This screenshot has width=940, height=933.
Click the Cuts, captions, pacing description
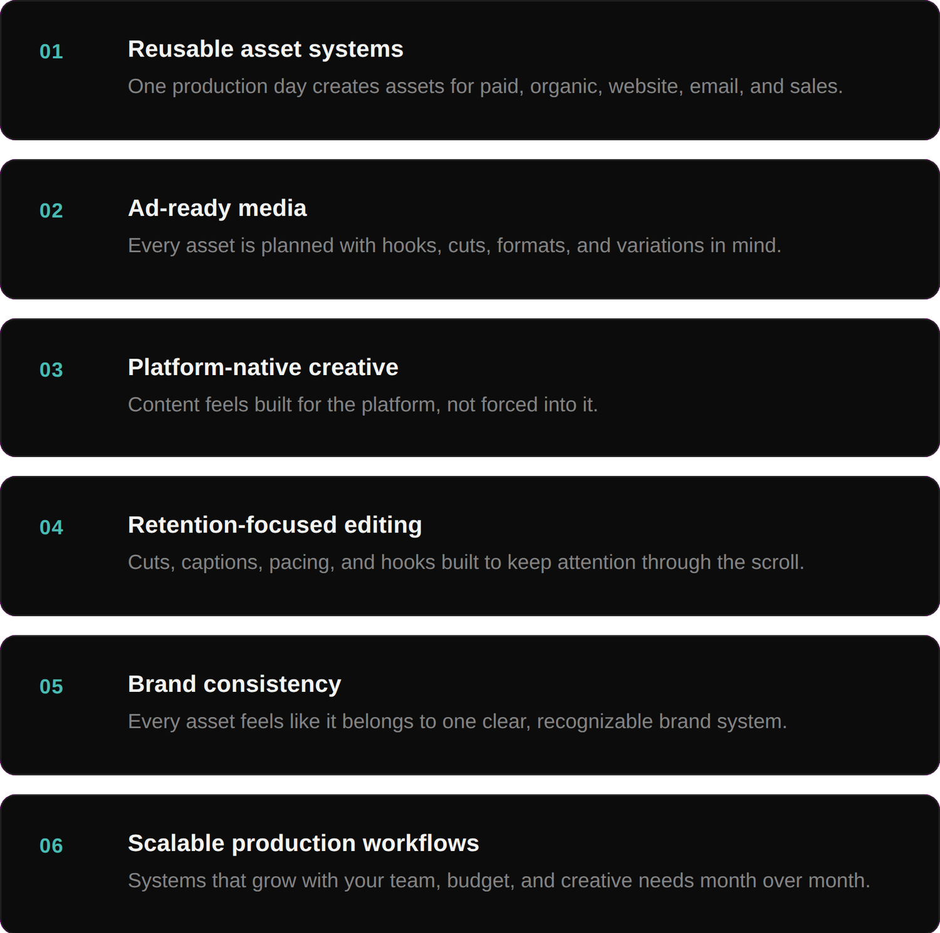pos(466,562)
